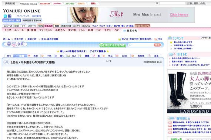Click in the top-right site search field
The width and height of the screenshot is (211, 140).
pos(172,3)
